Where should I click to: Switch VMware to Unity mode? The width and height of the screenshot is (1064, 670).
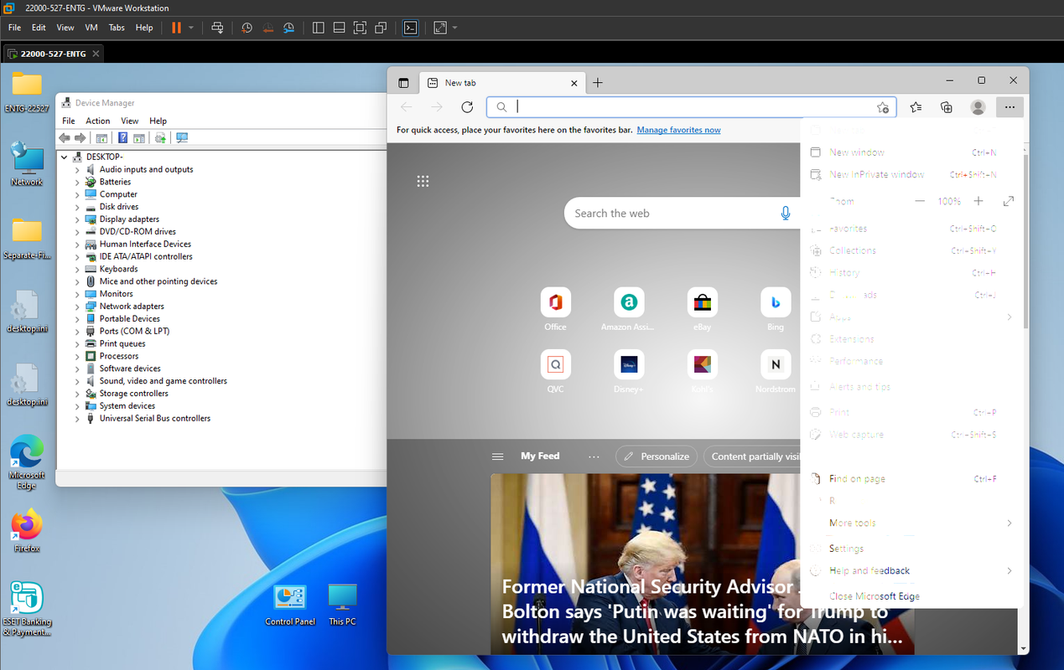click(381, 28)
